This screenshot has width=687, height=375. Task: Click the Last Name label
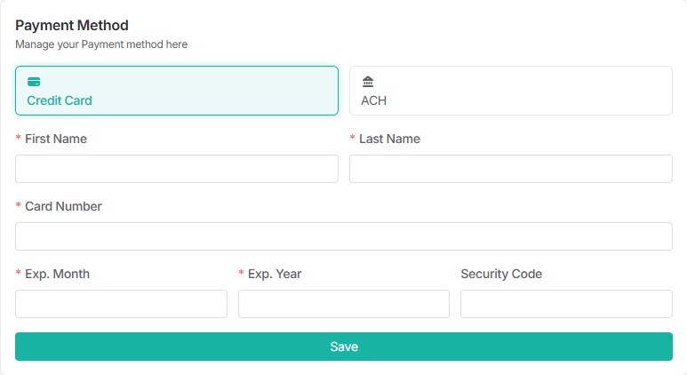[x=389, y=139]
